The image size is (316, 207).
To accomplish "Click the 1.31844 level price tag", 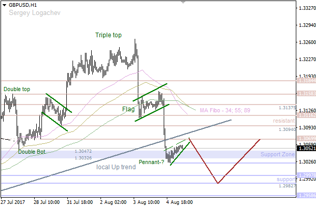I will coord(305,81).
